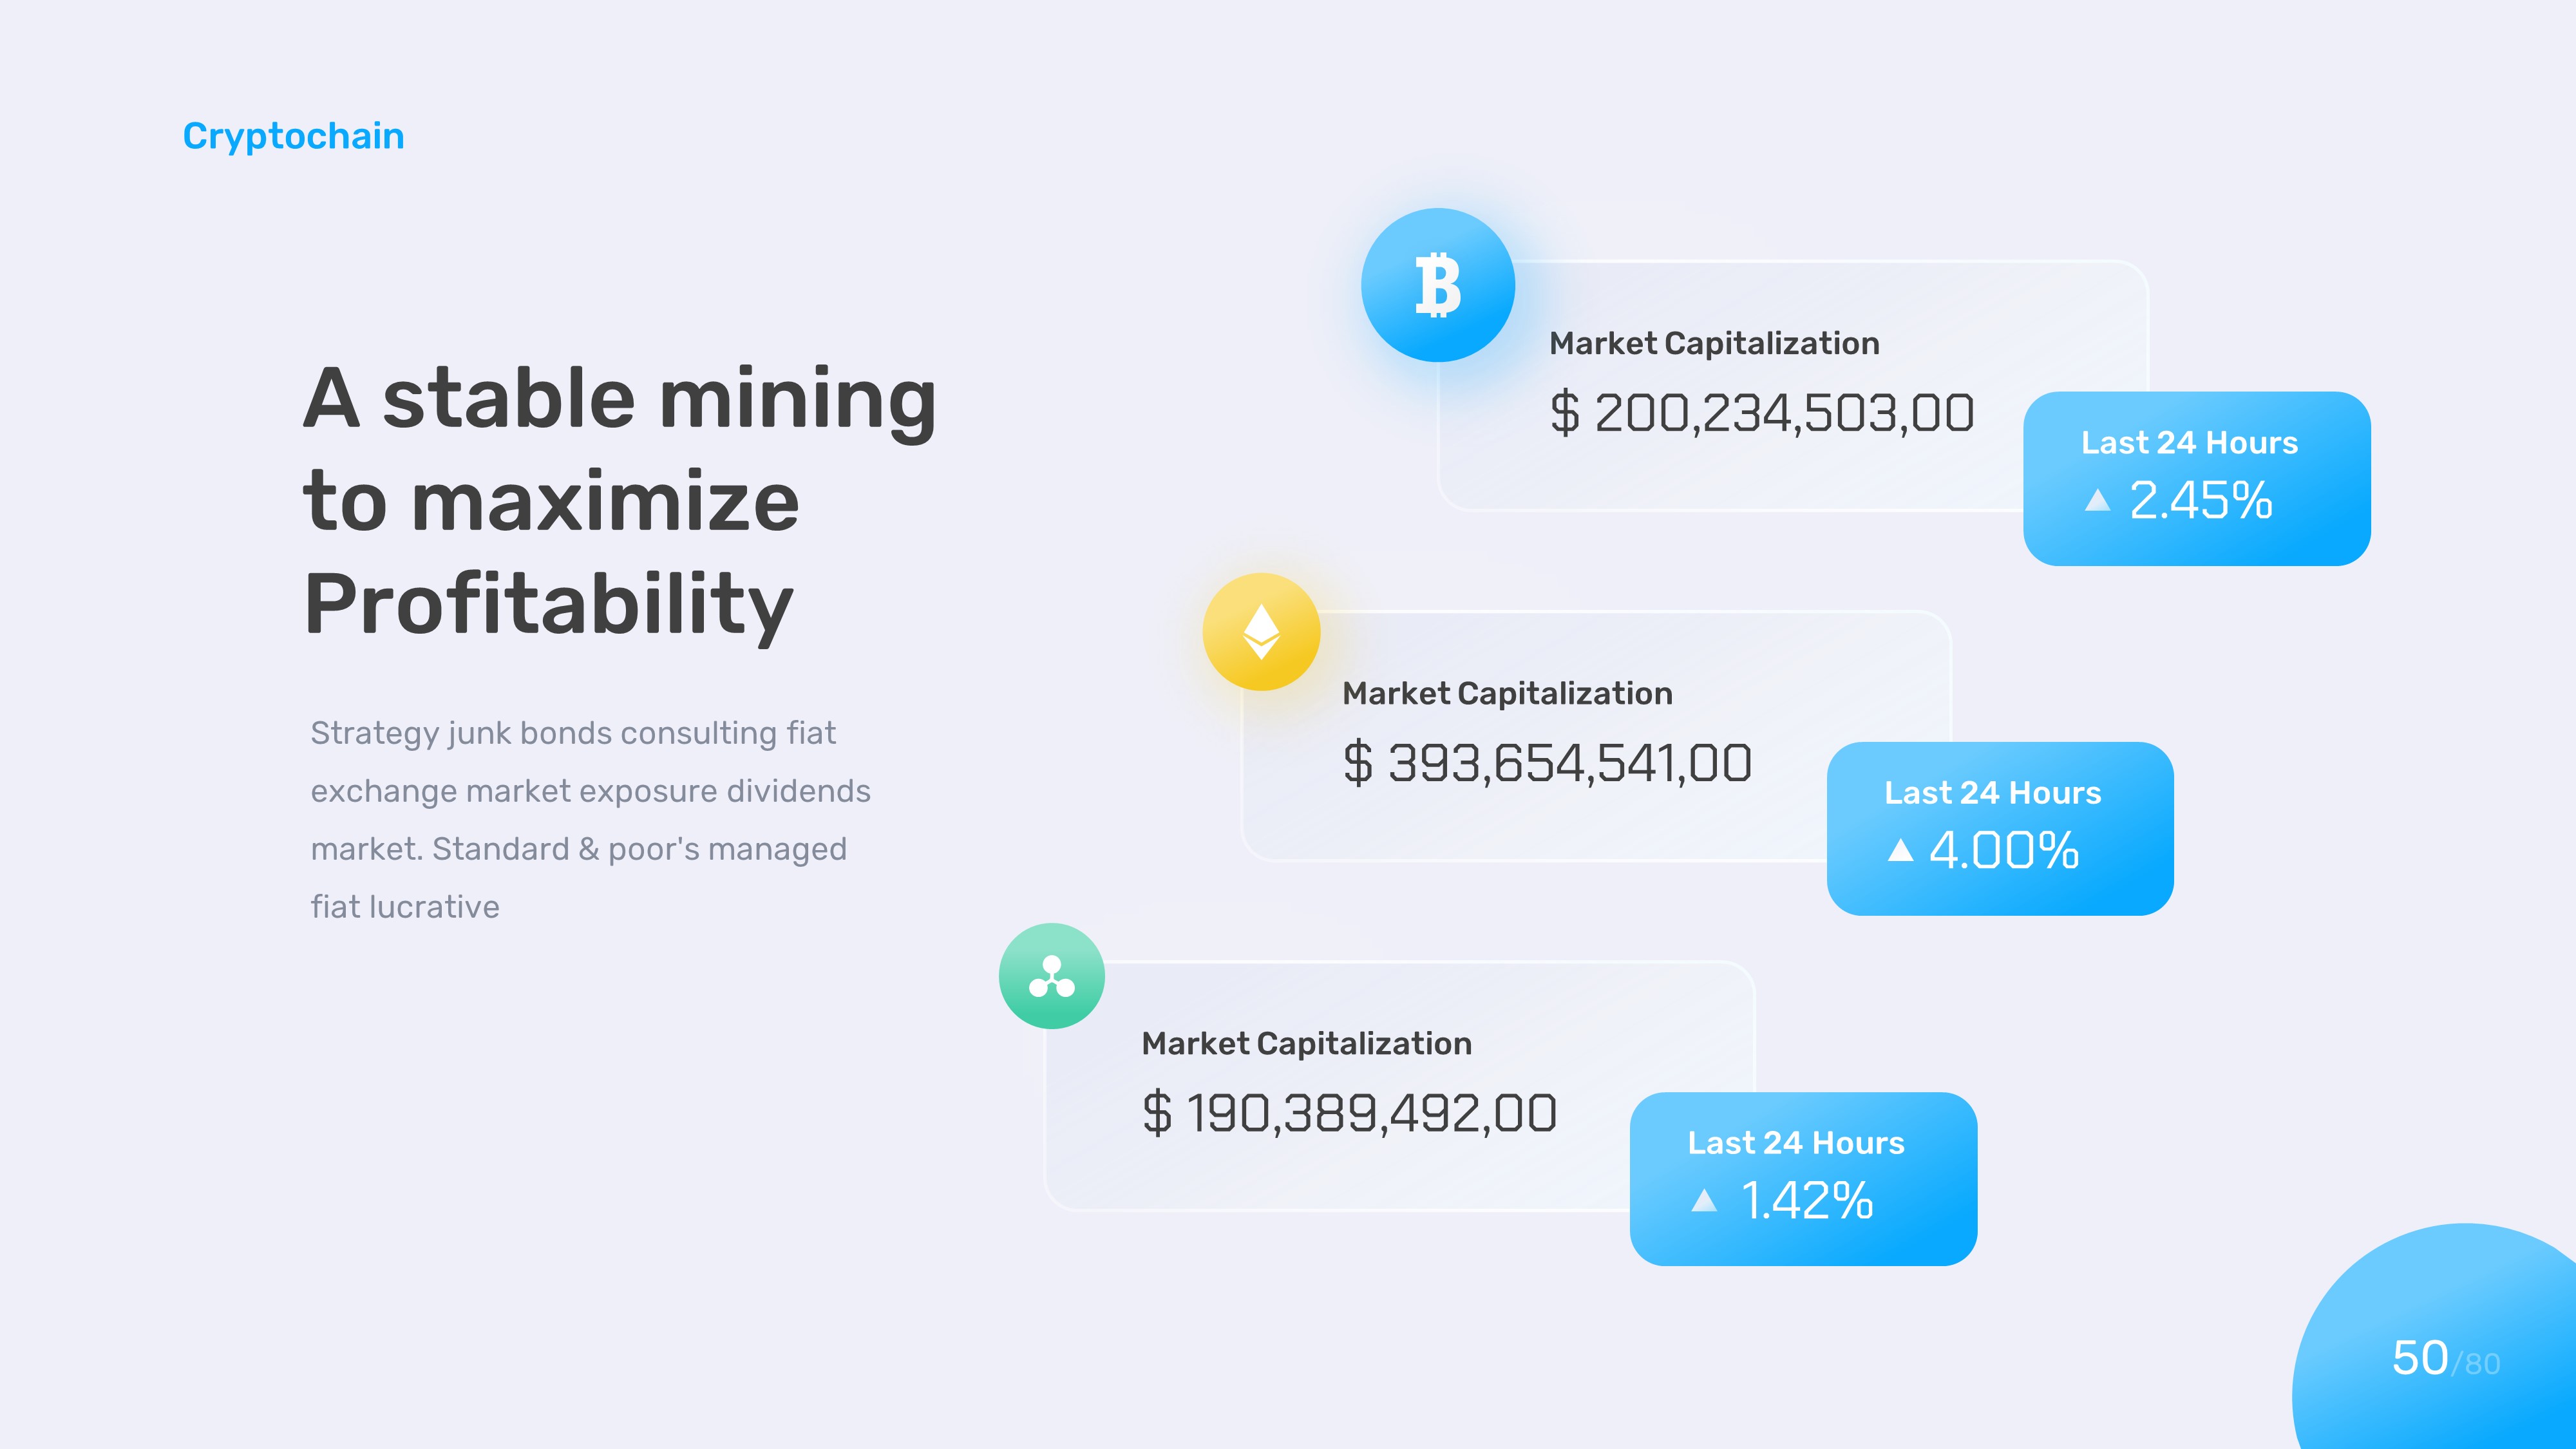The height and width of the screenshot is (1449, 2576).
Task: Click the yellow Ethereum coin icon
Action: click(1261, 632)
